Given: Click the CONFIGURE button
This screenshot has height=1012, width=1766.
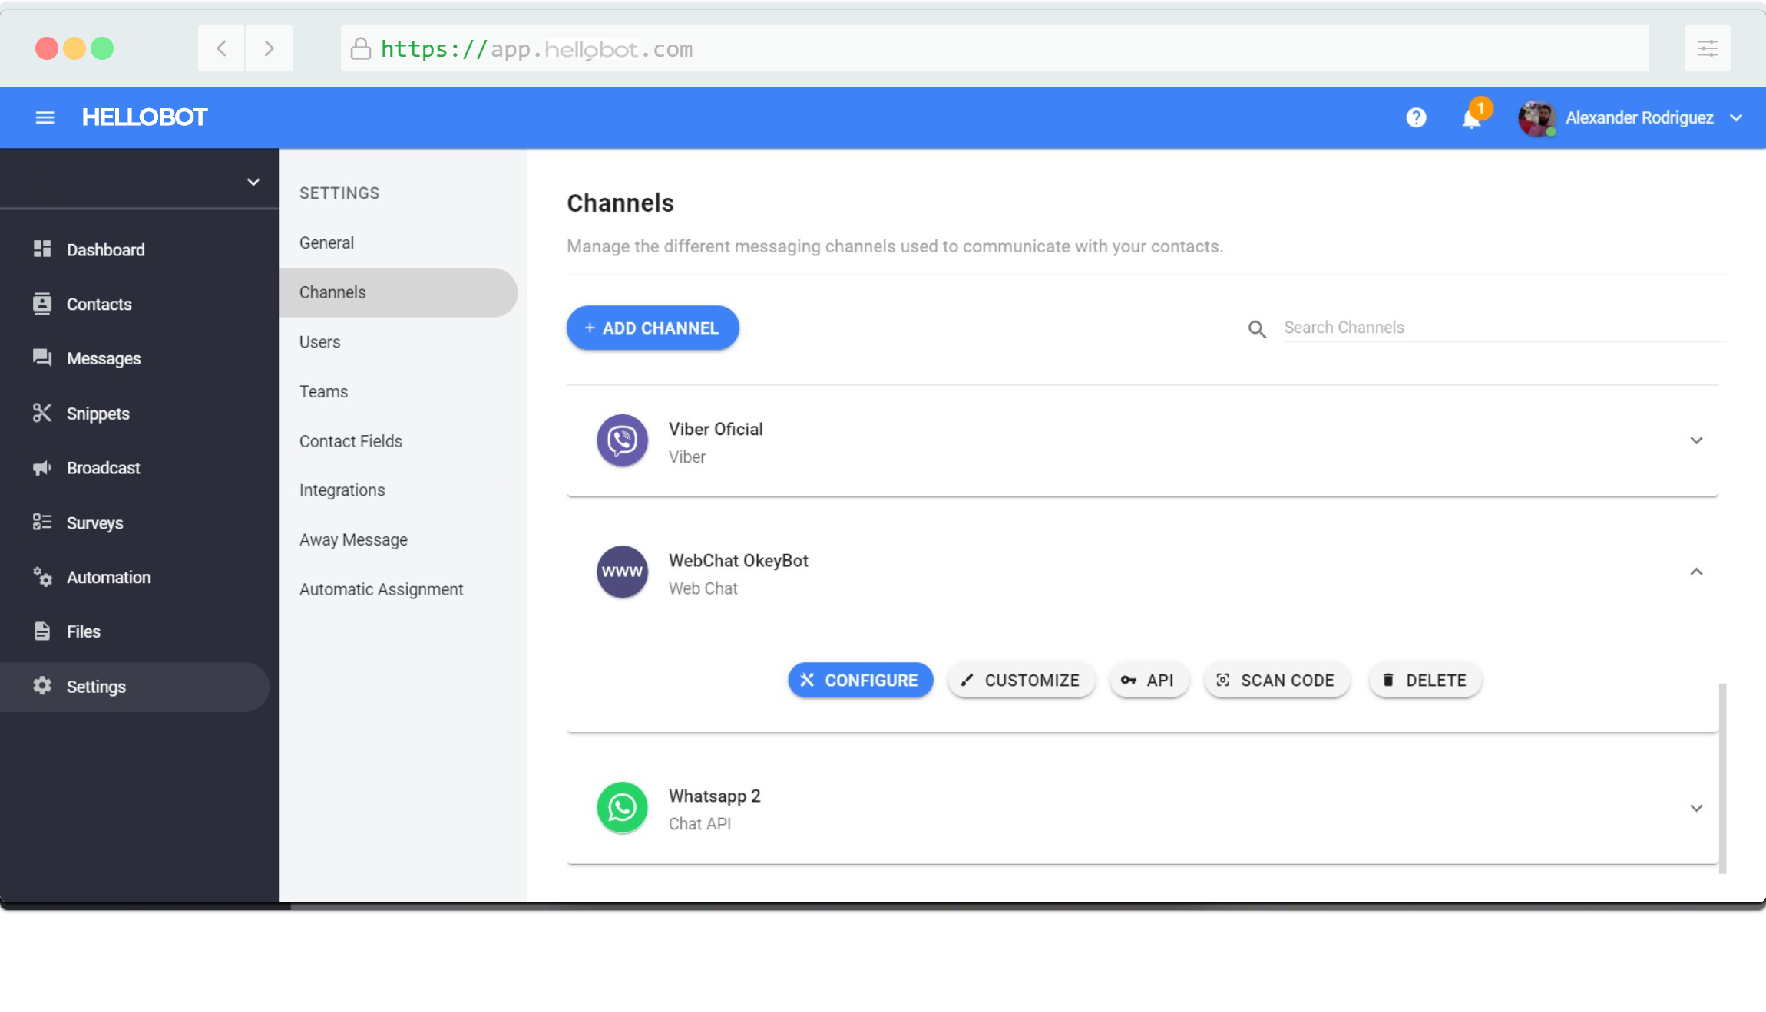Looking at the screenshot, I should 860,681.
